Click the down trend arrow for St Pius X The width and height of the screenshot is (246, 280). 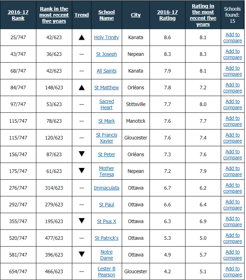pyautogui.click(x=82, y=221)
